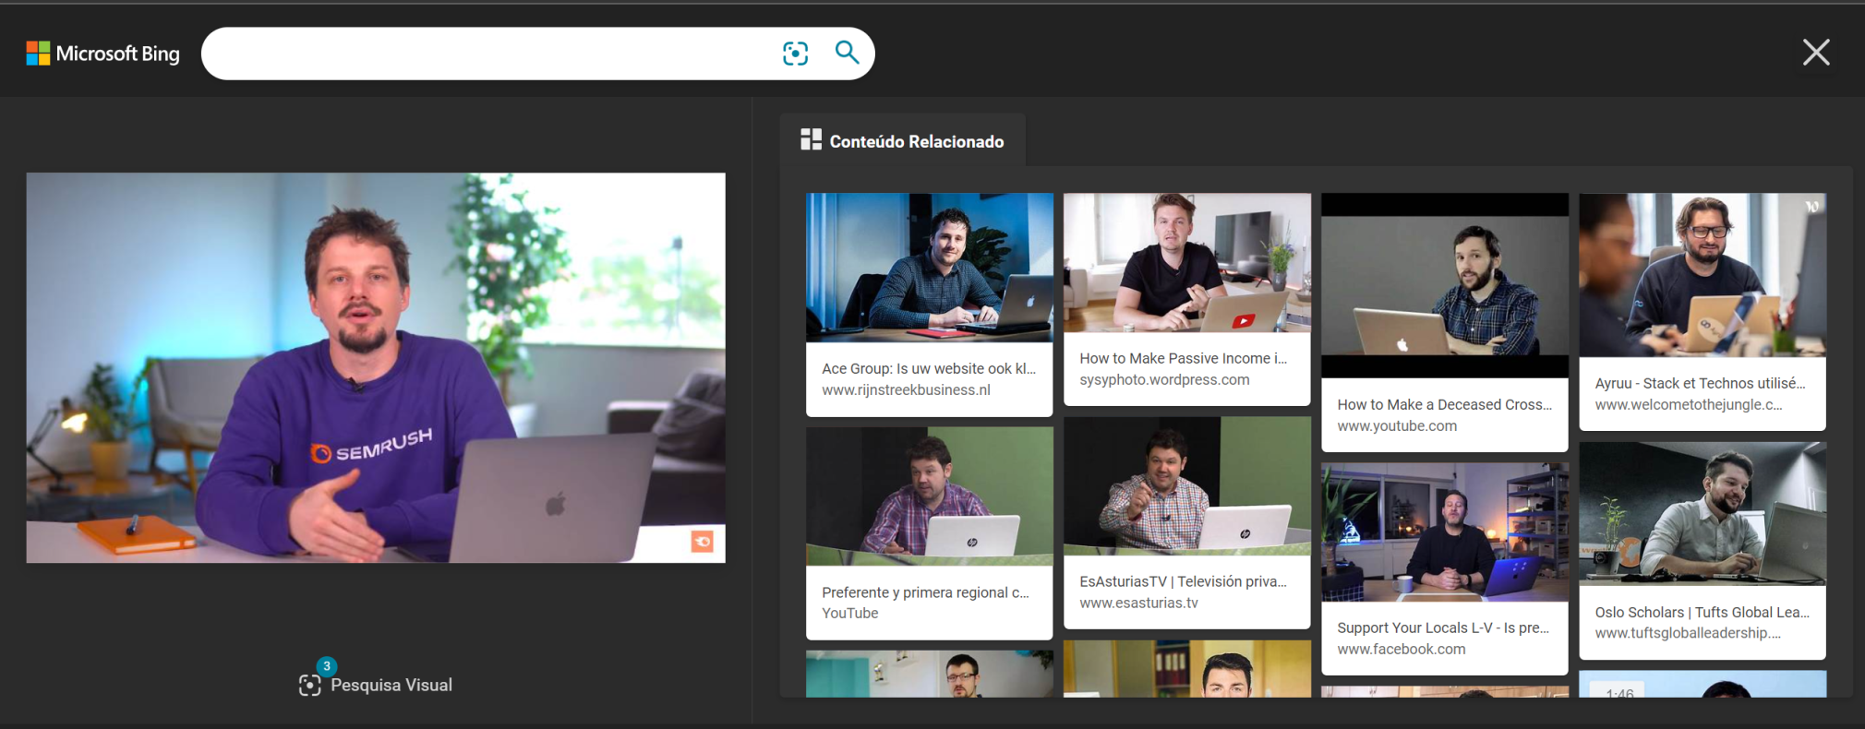Click the 'How to Make Passive Income i...' title

point(1183,358)
